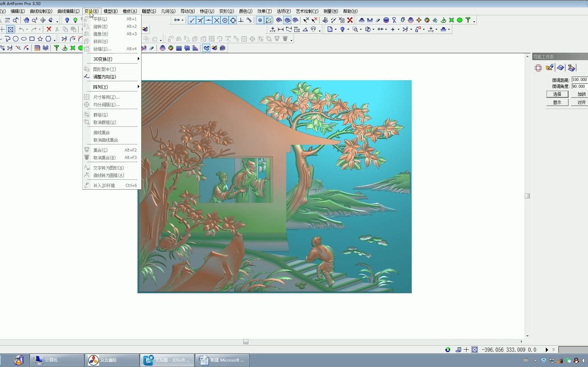Toggle quadrant point snap button

click(233, 20)
